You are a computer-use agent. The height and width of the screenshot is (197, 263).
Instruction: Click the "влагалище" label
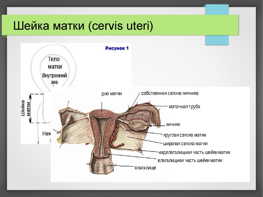(x=145, y=168)
